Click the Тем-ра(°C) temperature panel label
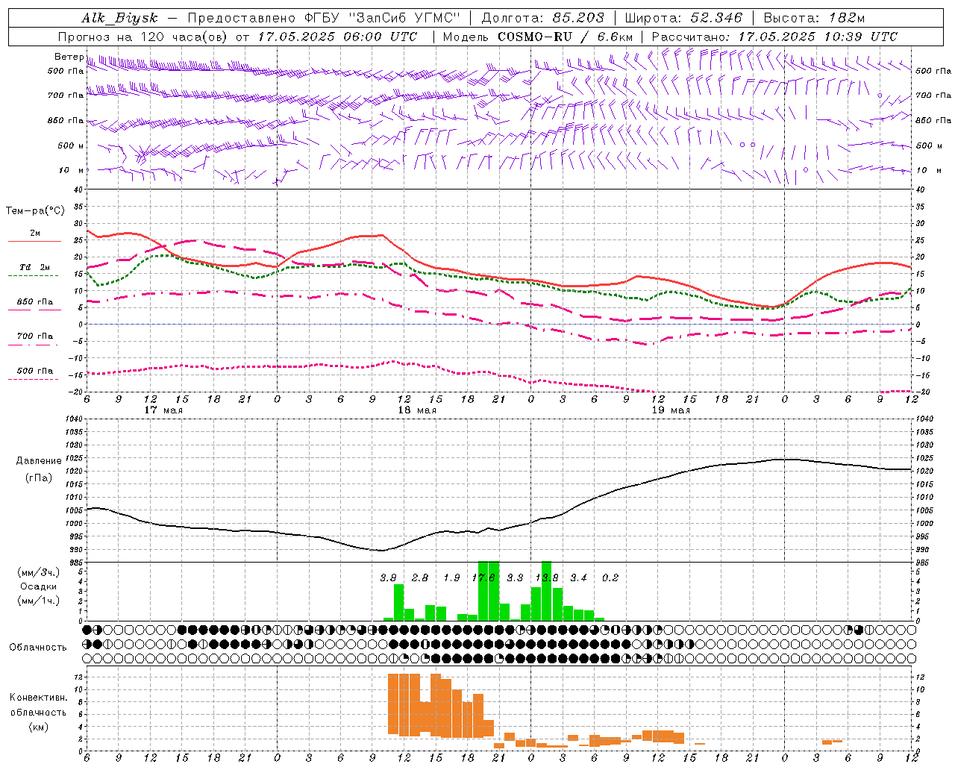The width and height of the screenshot is (955, 764). click(35, 211)
